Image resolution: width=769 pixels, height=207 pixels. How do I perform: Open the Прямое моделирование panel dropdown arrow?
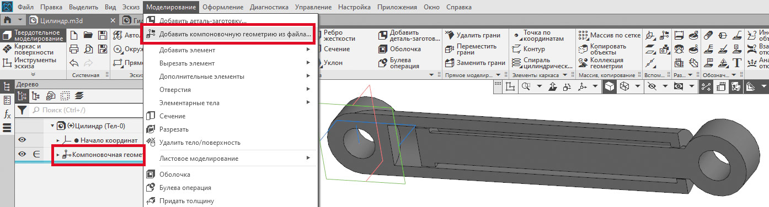(499, 75)
